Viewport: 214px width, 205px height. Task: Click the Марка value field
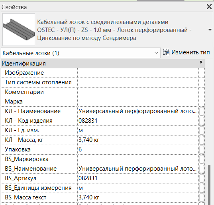138,102
